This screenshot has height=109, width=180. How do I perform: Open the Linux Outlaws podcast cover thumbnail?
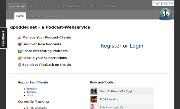94,91
